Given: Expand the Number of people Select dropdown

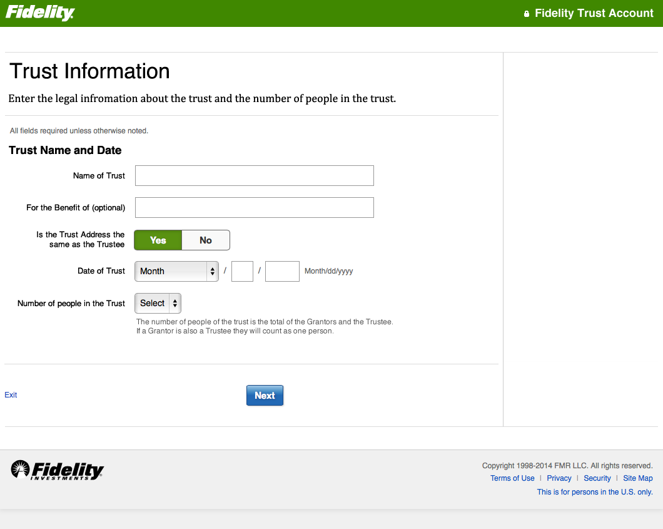Looking at the screenshot, I should point(158,303).
